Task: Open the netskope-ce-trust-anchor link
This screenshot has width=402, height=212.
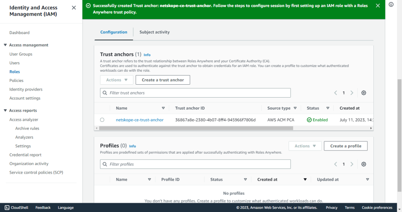Action: (139, 120)
